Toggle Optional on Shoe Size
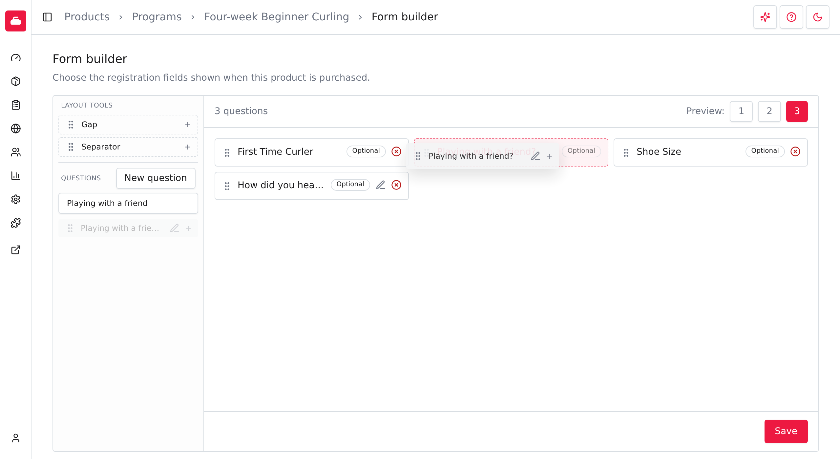 point(765,151)
